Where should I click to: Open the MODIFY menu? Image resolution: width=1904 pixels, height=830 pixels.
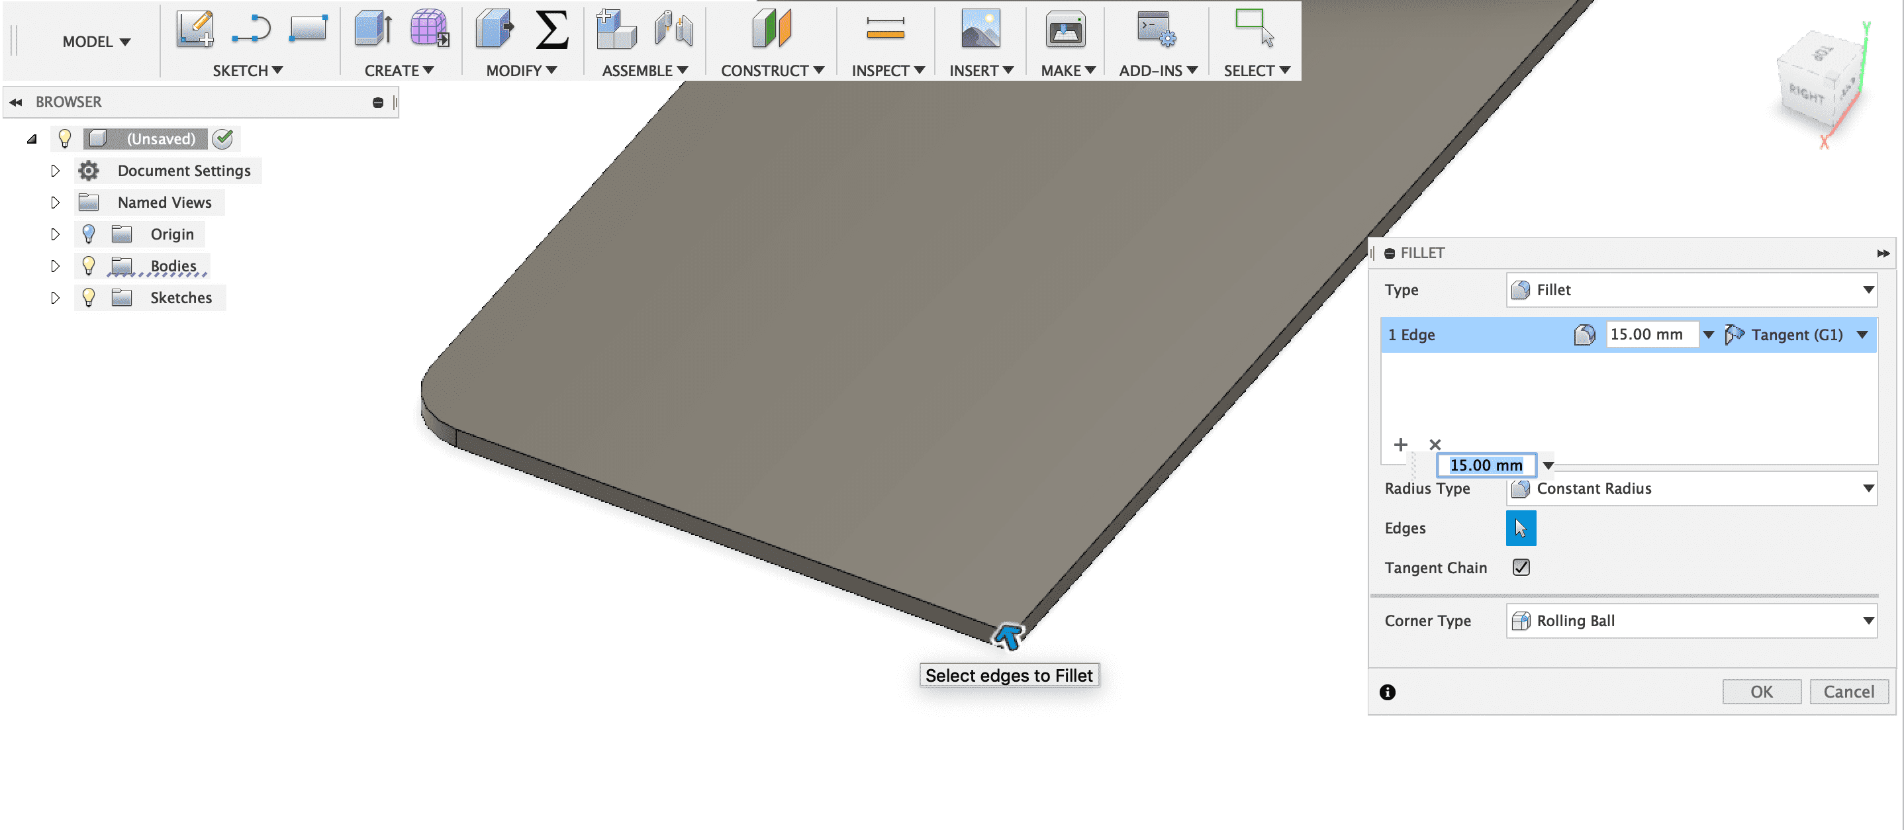(x=521, y=70)
